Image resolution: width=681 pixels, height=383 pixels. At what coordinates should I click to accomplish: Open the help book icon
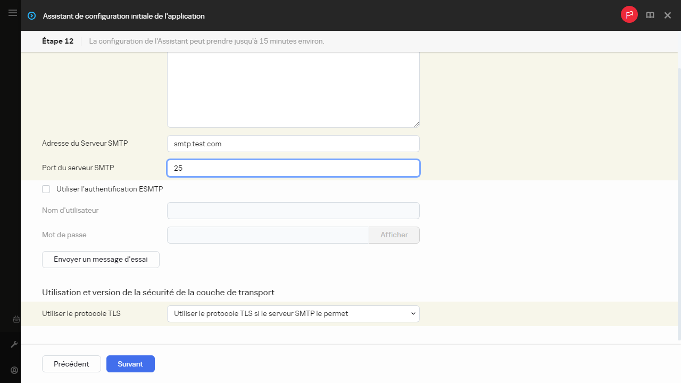click(650, 15)
